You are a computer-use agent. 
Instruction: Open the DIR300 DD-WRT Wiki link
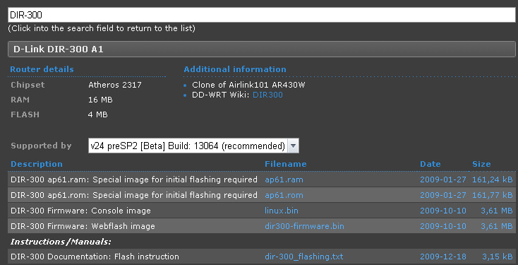point(267,95)
